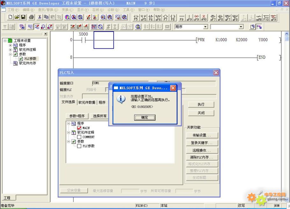290x209 pixels.
Task: Uncheck the MAIN program checkbox
Action: click(79, 128)
